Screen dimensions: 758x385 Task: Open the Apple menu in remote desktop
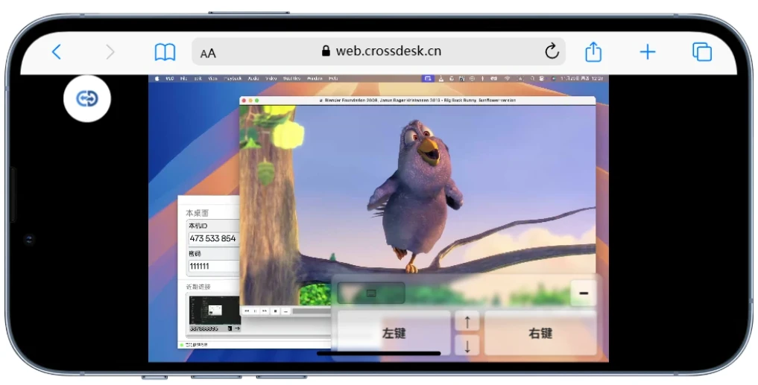click(157, 78)
